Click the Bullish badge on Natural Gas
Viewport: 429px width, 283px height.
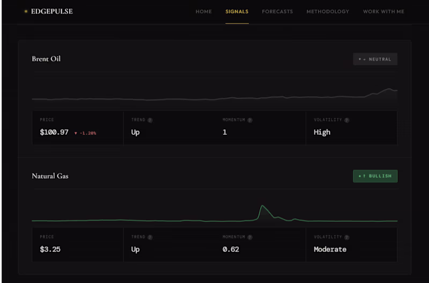(x=375, y=176)
